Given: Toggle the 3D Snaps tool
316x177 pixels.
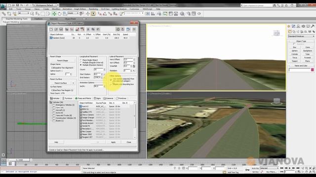Looking at the screenshot, I should tap(100, 14).
